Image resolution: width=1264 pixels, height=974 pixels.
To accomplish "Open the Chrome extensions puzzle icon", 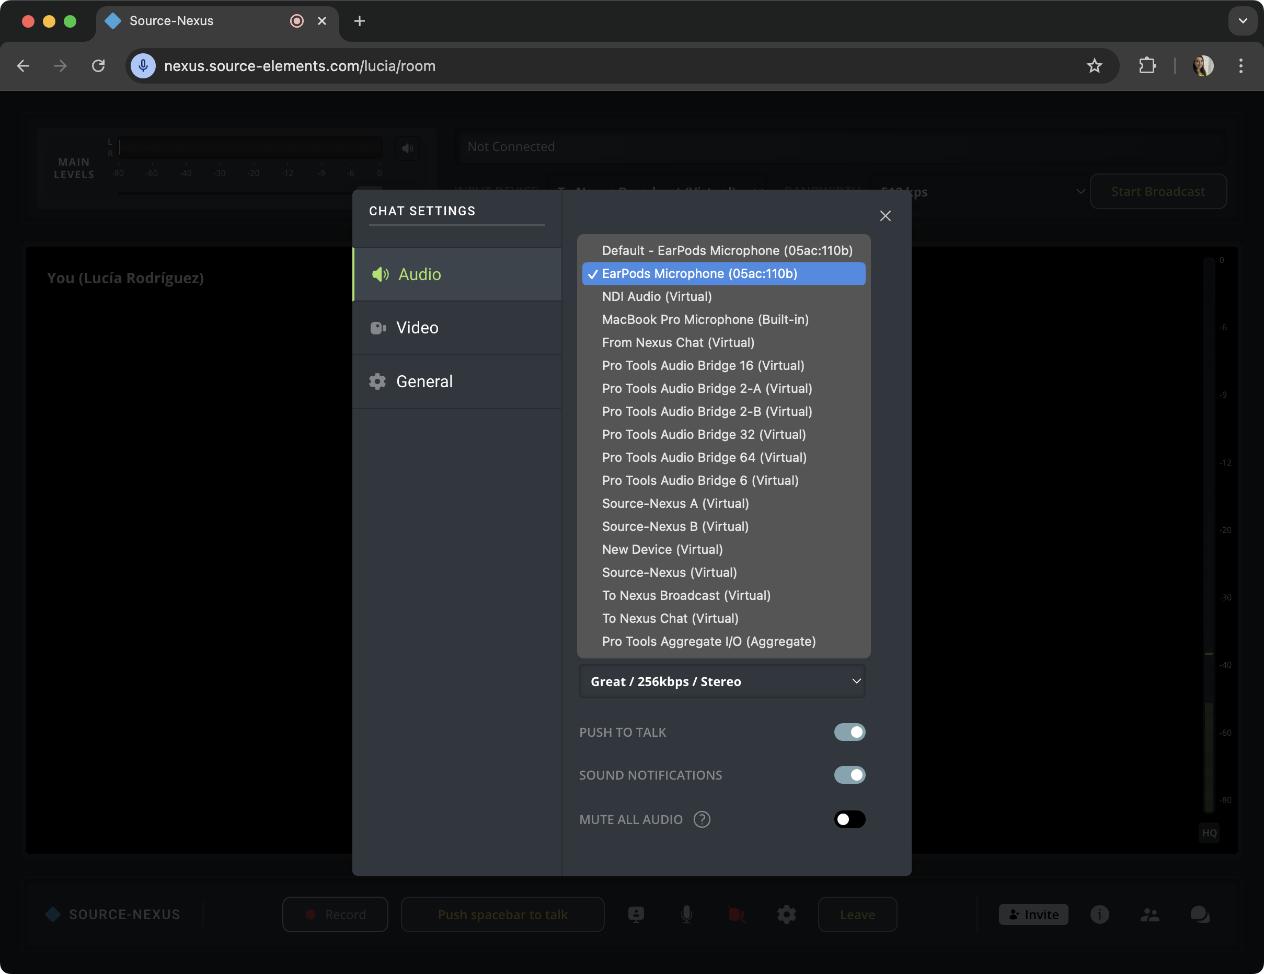I will (x=1147, y=66).
